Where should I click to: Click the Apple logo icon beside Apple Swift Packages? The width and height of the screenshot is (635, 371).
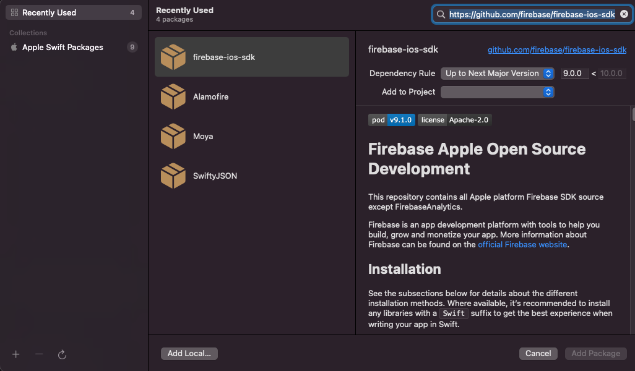(x=14, y=48)
